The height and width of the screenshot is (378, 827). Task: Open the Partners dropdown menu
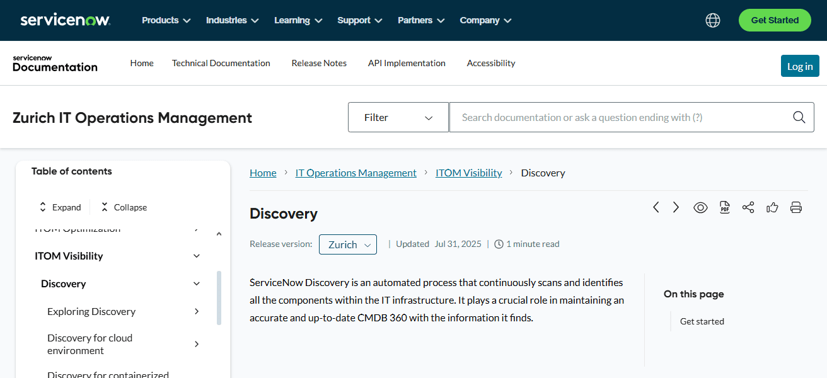pyautogui.click(x=421, y=20)
